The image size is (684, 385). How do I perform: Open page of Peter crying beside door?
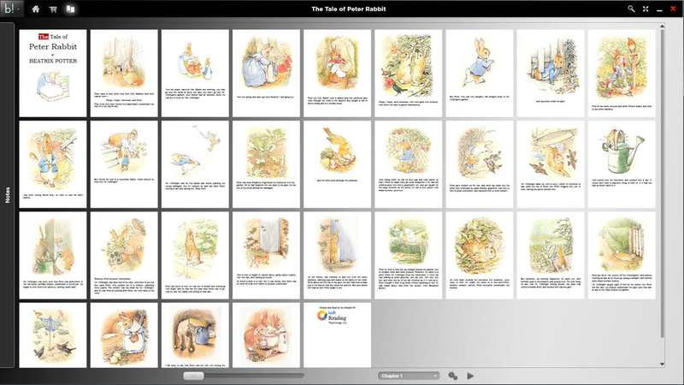click(x=337, y=255)
